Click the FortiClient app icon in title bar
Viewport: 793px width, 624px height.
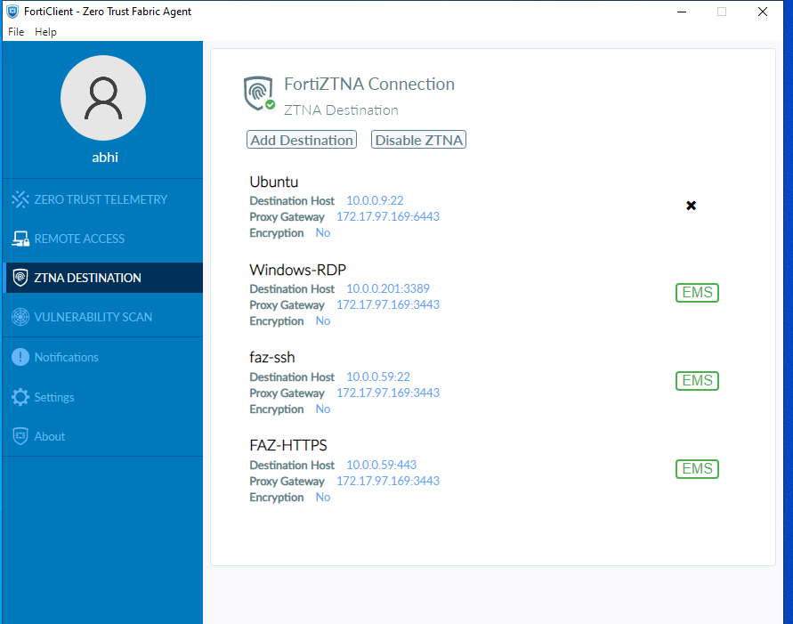pos(12,11)
